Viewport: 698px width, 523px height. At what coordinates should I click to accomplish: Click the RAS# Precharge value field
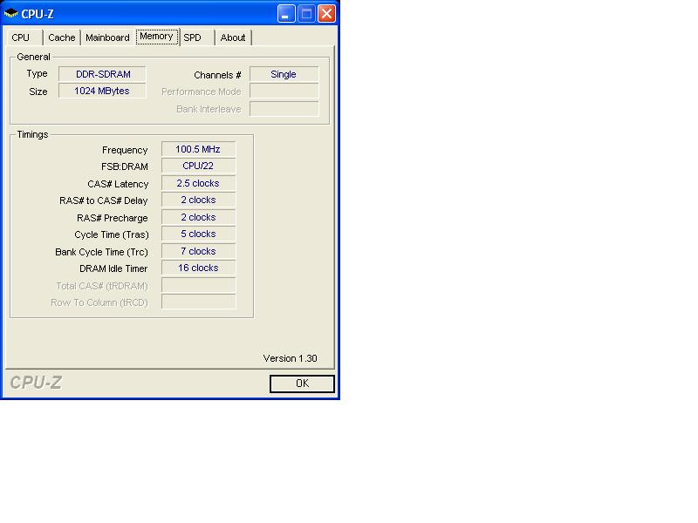pyautogui.click(x=199, y=217)
